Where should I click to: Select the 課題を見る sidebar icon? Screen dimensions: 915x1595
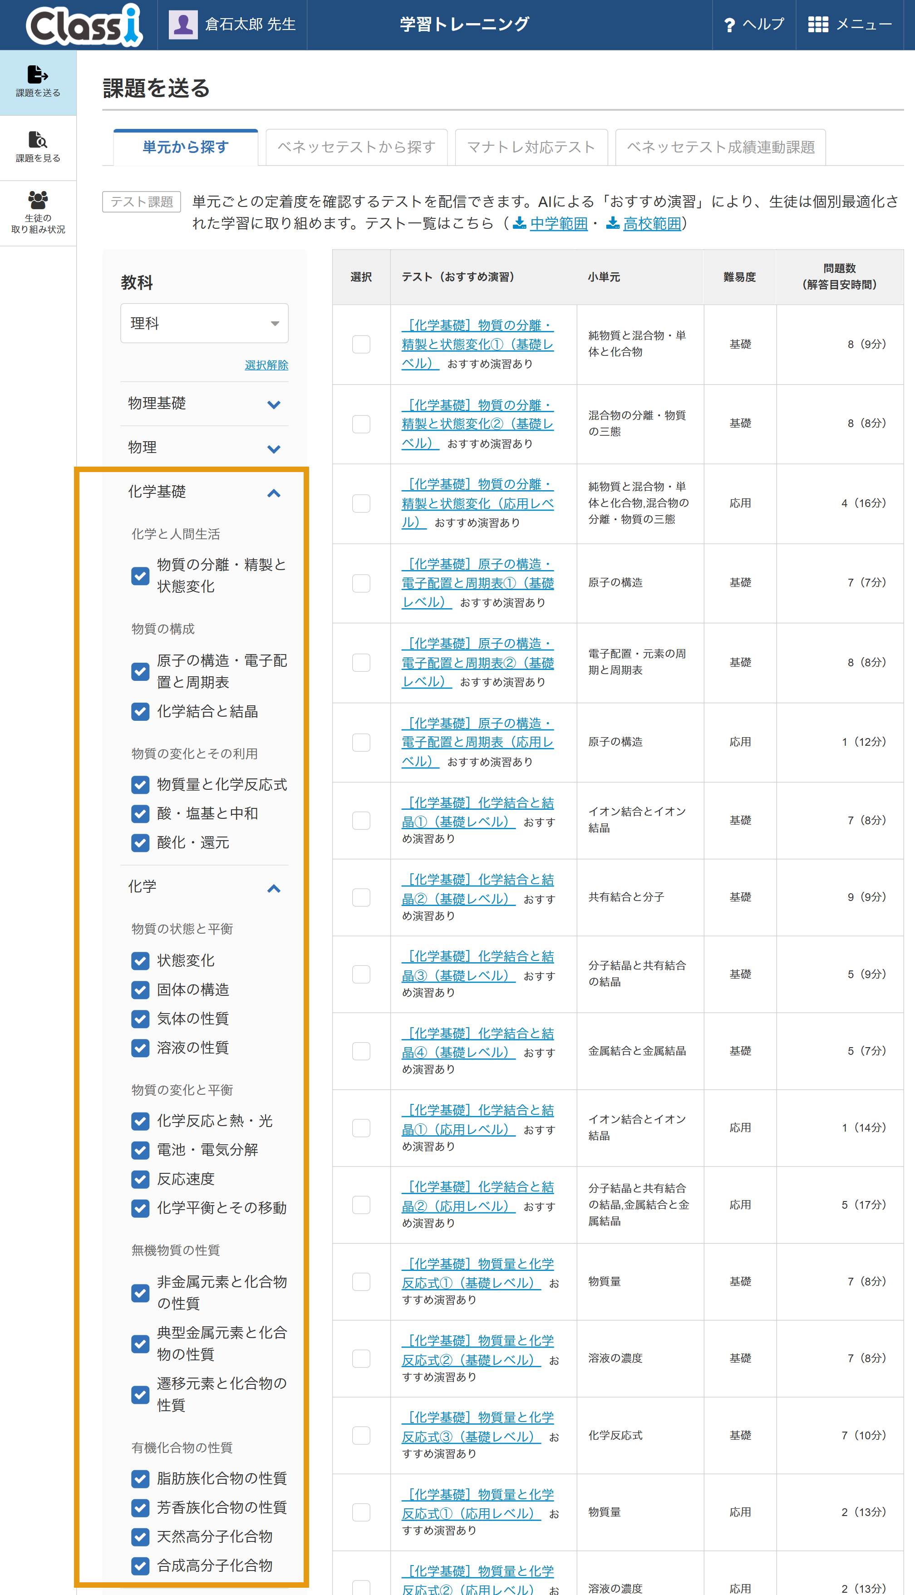[38, 139]
